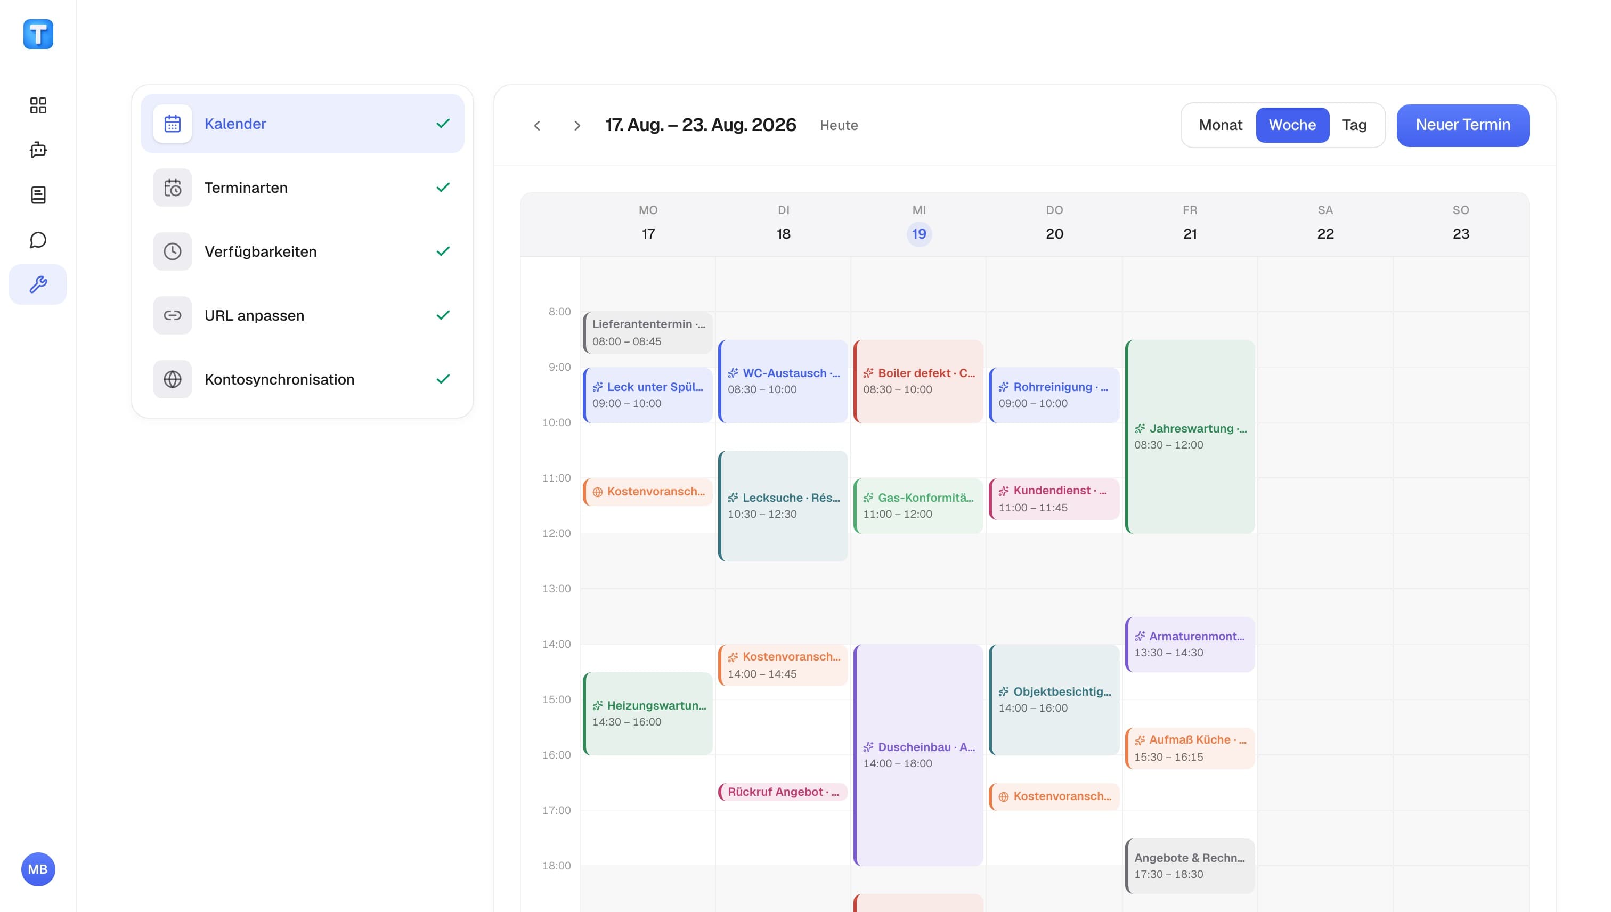
Task: Select Sunday 23 column header
Action: pos(1461,224)
